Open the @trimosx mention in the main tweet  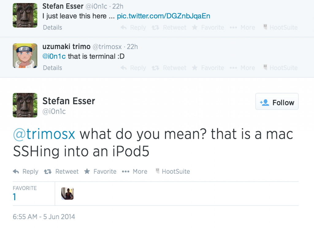pos(44,135)
